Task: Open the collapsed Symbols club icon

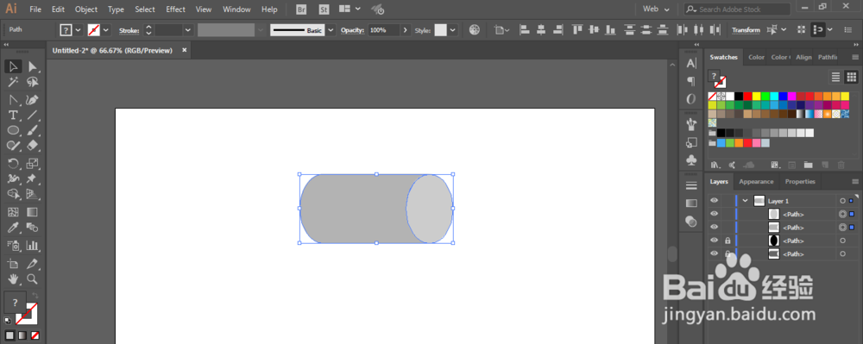Action: [691, 159]
